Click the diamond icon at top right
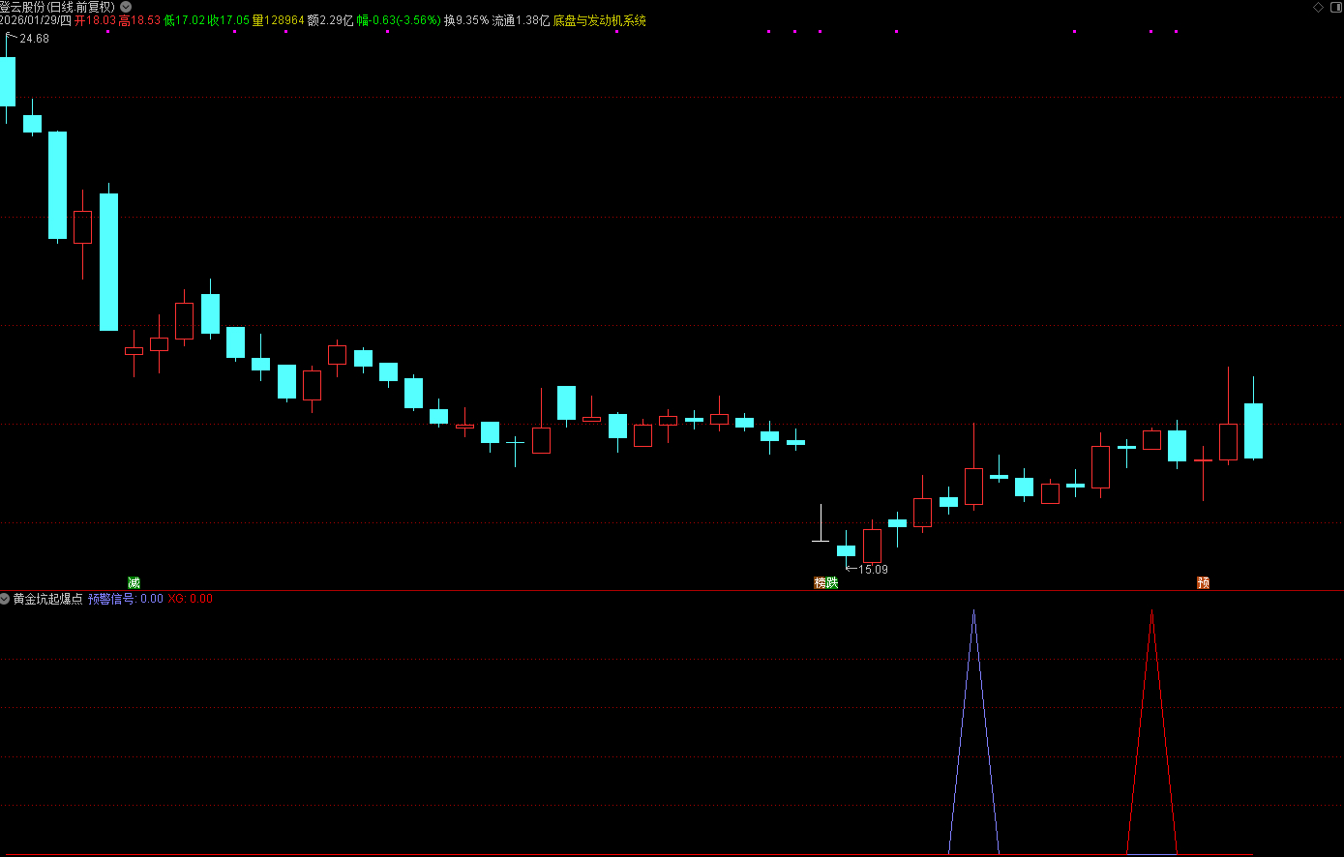This screenshot has width=1344, height=857. coord(1317,7)
